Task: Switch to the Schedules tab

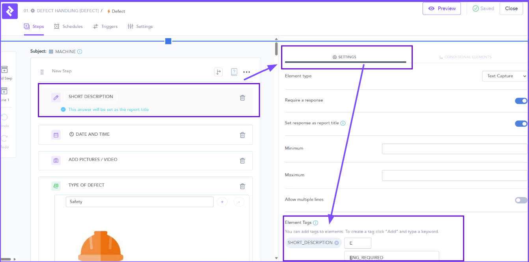Action: [68, 26]
